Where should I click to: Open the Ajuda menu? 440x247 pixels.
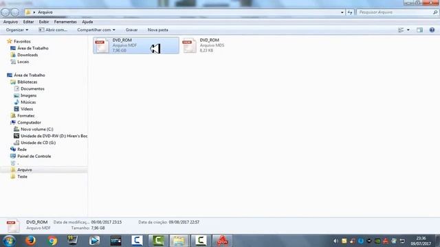point(87,22)
